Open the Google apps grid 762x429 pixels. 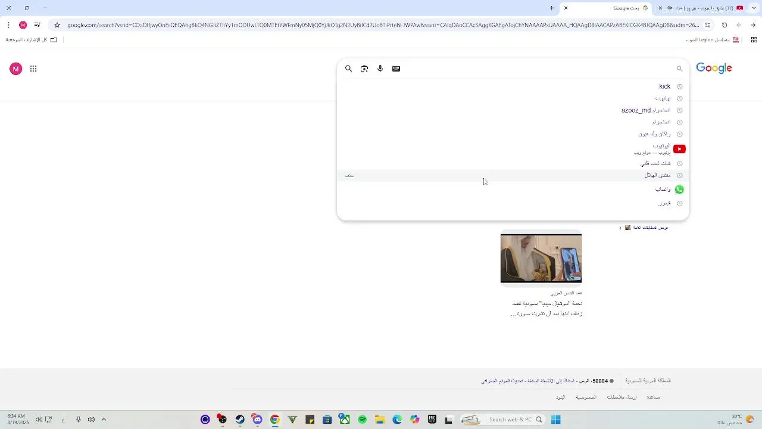click(33, 69)
